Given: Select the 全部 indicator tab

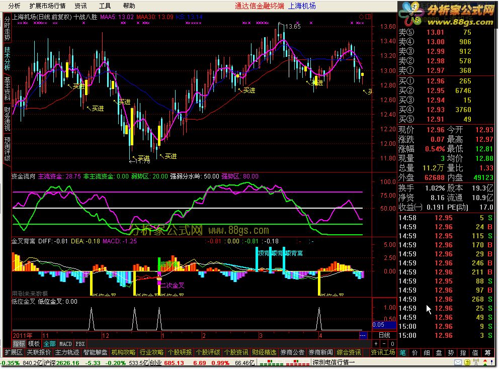Looking at the screenshot, I should click(x=49, y=344).
